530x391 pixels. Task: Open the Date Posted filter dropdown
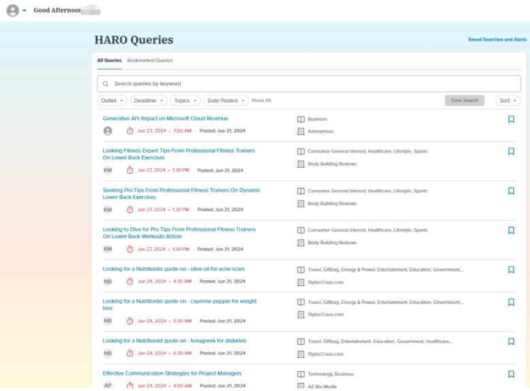(x=226, y=100)
